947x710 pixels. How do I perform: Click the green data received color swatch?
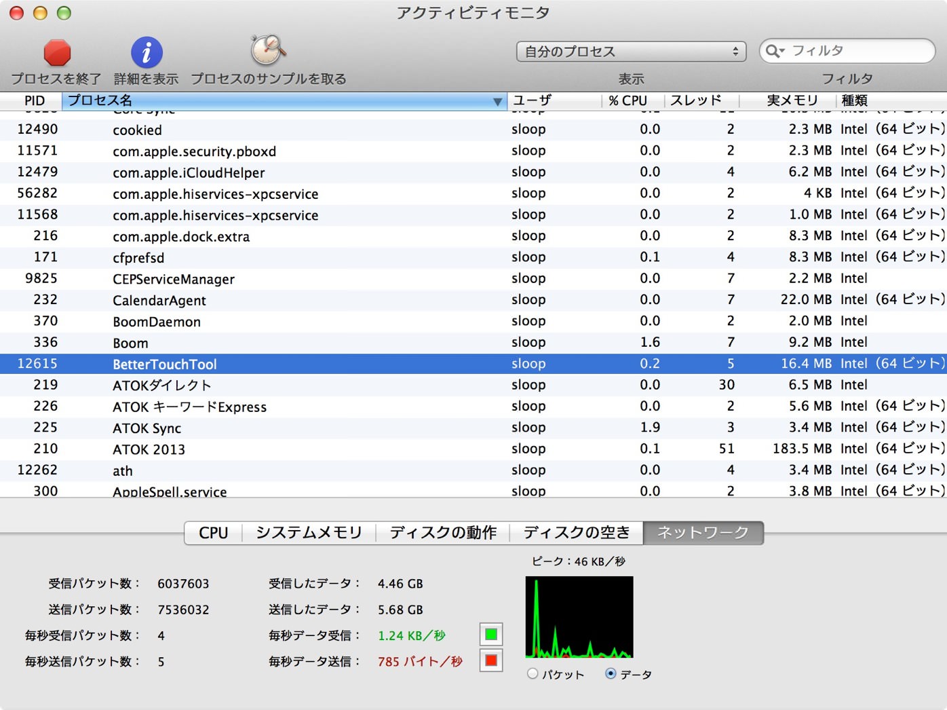[x=491, y=635]
